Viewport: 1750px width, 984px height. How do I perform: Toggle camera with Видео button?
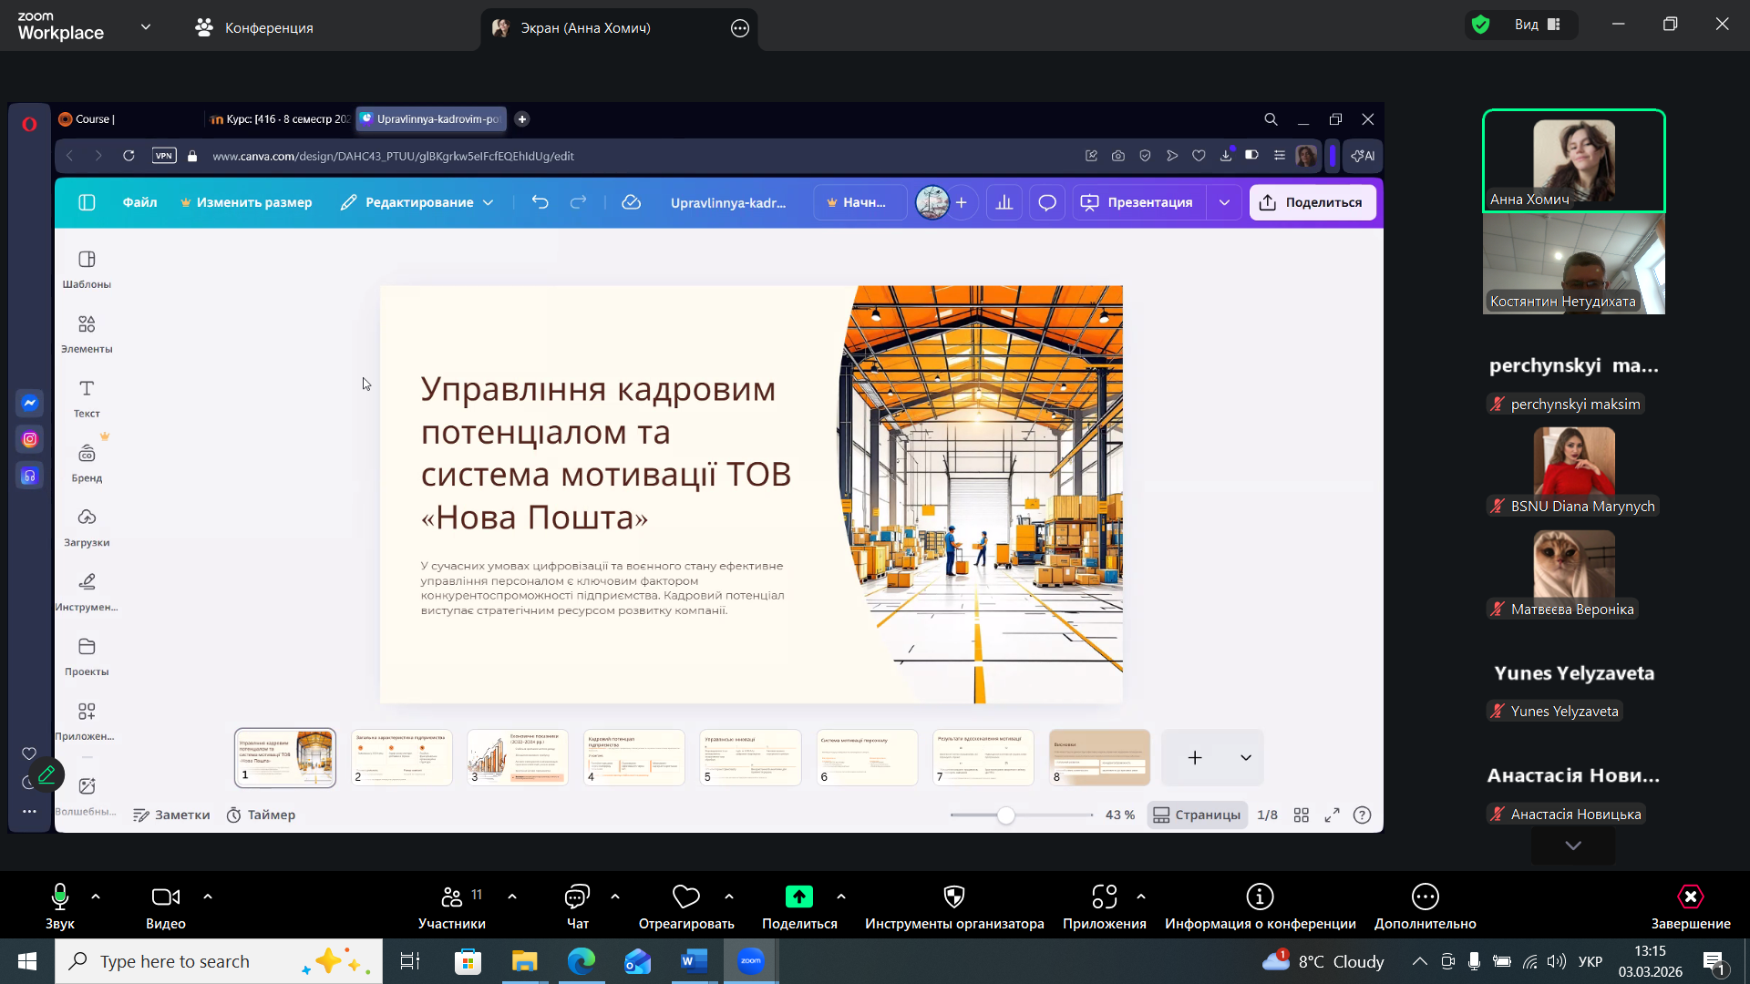(x=165, y=907)
